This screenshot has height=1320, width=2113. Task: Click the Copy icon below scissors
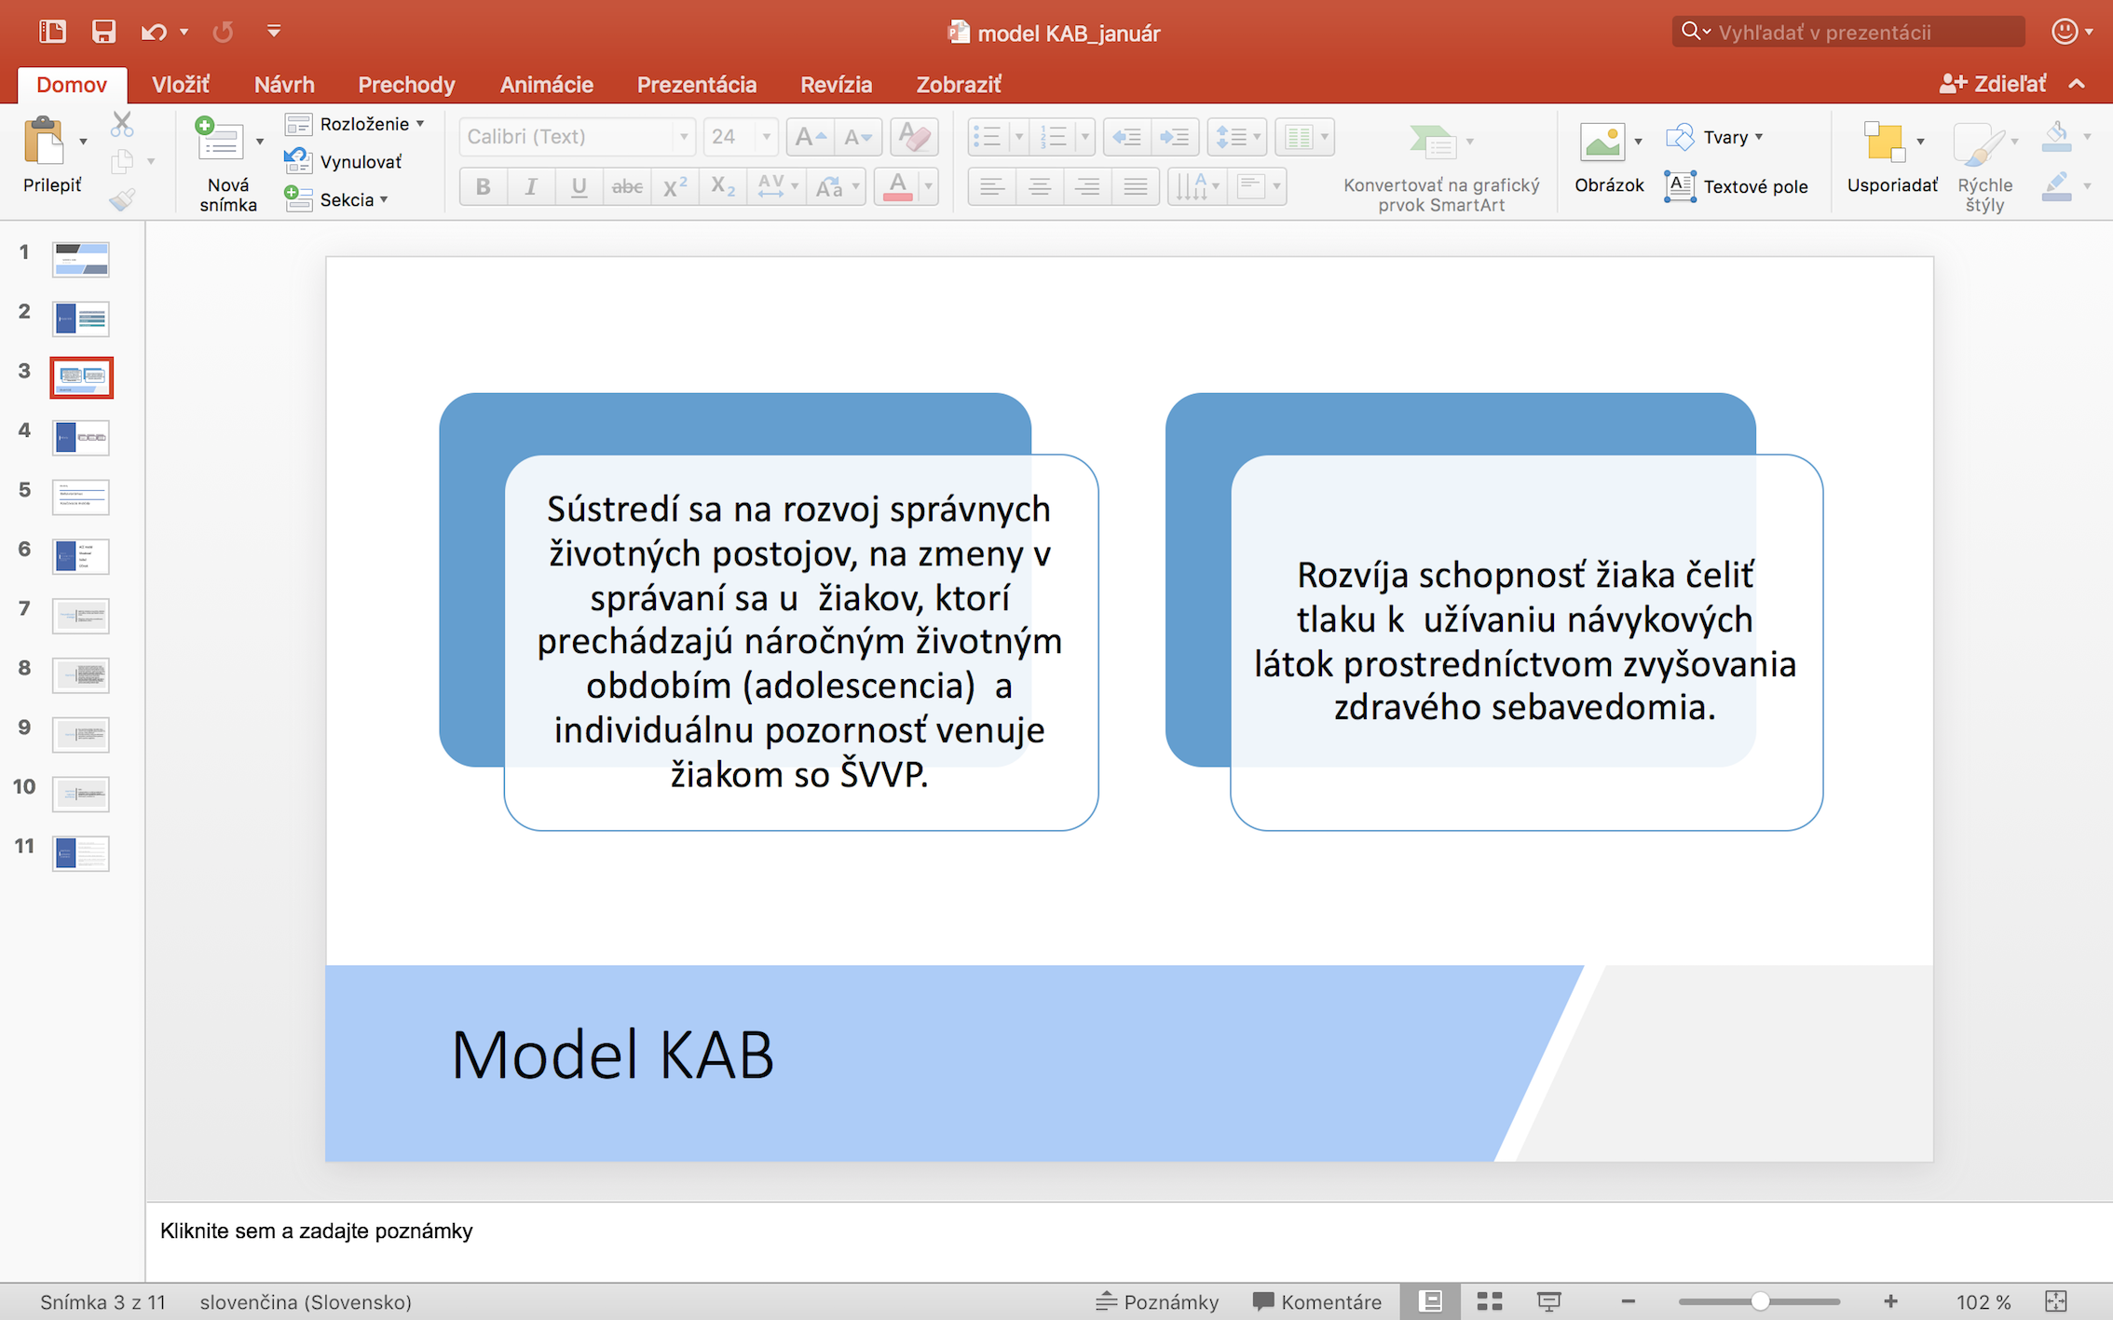click(122, 161)
